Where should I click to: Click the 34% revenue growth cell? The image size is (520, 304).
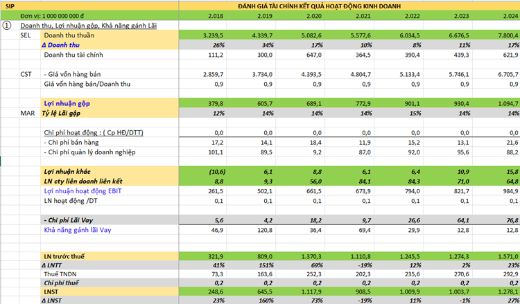pyautogui.click(x=268, y=45)
